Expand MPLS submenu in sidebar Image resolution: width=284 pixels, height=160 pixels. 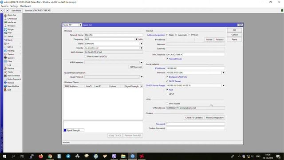tap(20, 47)
